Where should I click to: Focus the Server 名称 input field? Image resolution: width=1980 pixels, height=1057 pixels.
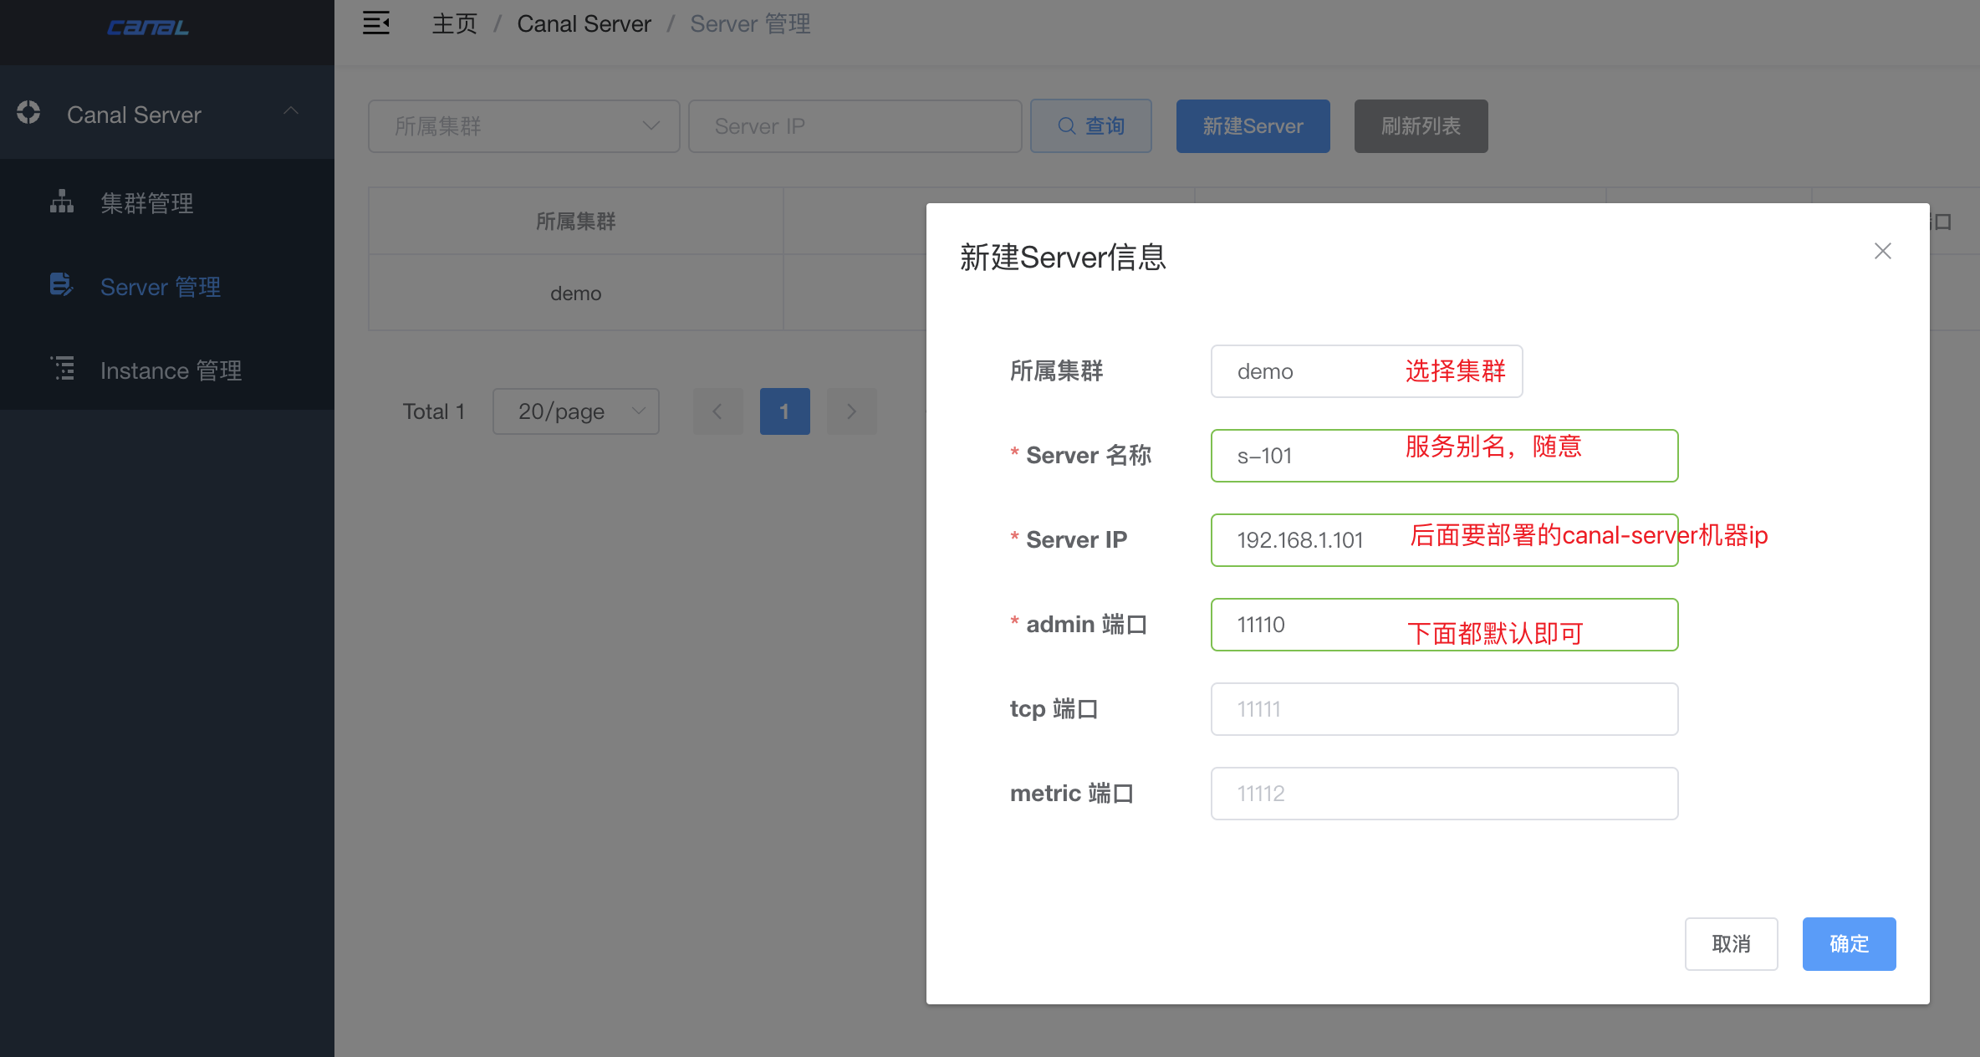tap(1445, 456)
